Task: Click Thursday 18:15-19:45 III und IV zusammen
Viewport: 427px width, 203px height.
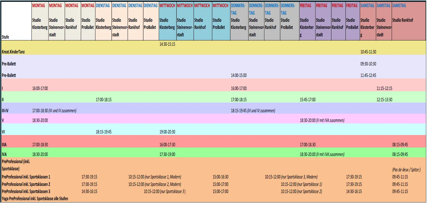Action: click(x=253, y=111)
